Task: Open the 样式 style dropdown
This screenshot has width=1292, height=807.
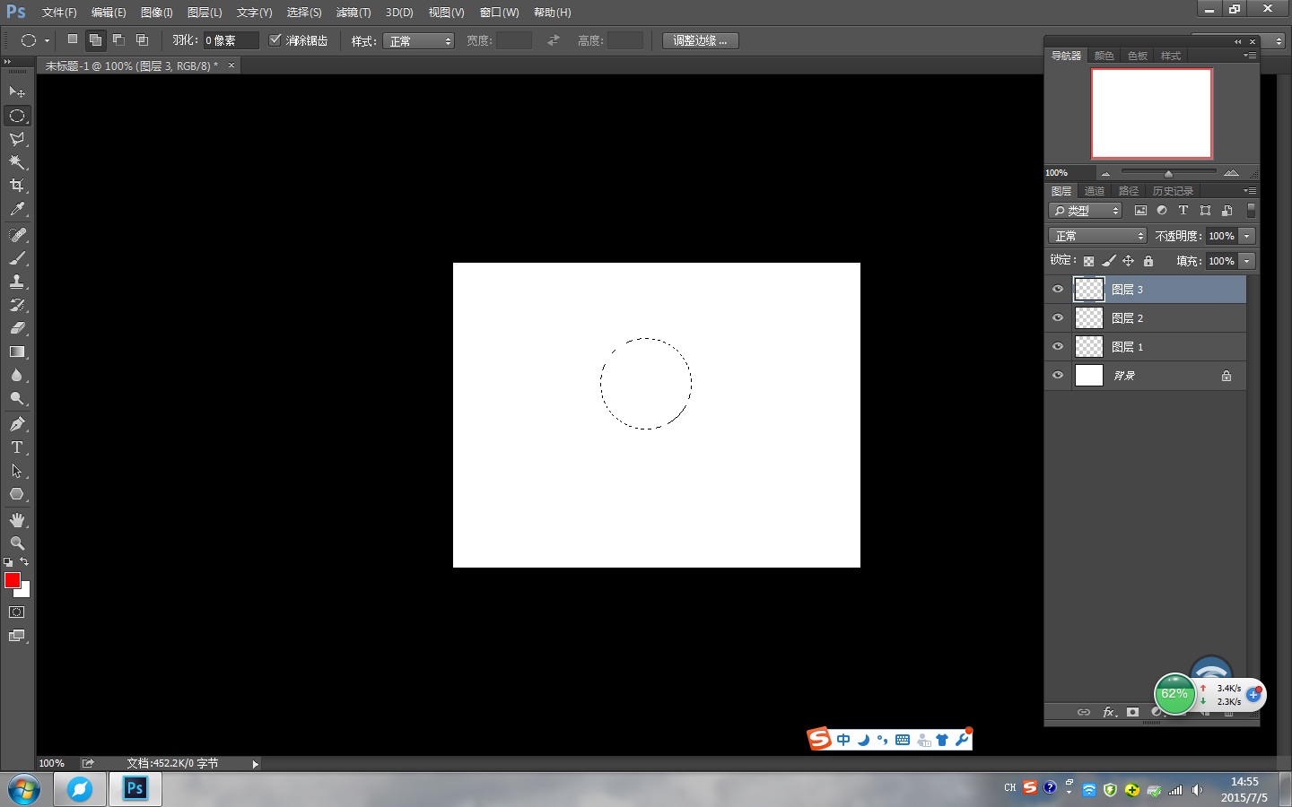Action: tap(418, 40)
